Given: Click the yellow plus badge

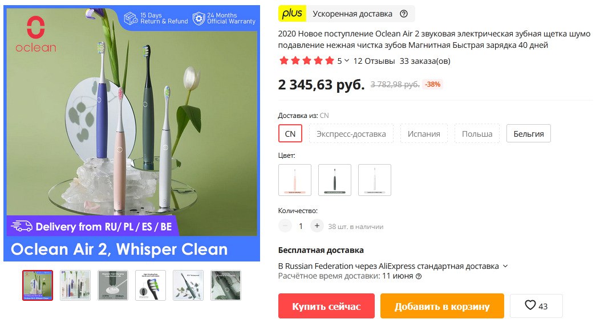Looking at the screenshot, I should coord(292,14).
